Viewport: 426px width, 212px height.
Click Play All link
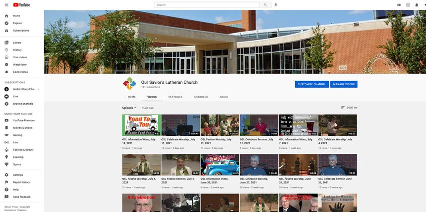pos(148,108)
